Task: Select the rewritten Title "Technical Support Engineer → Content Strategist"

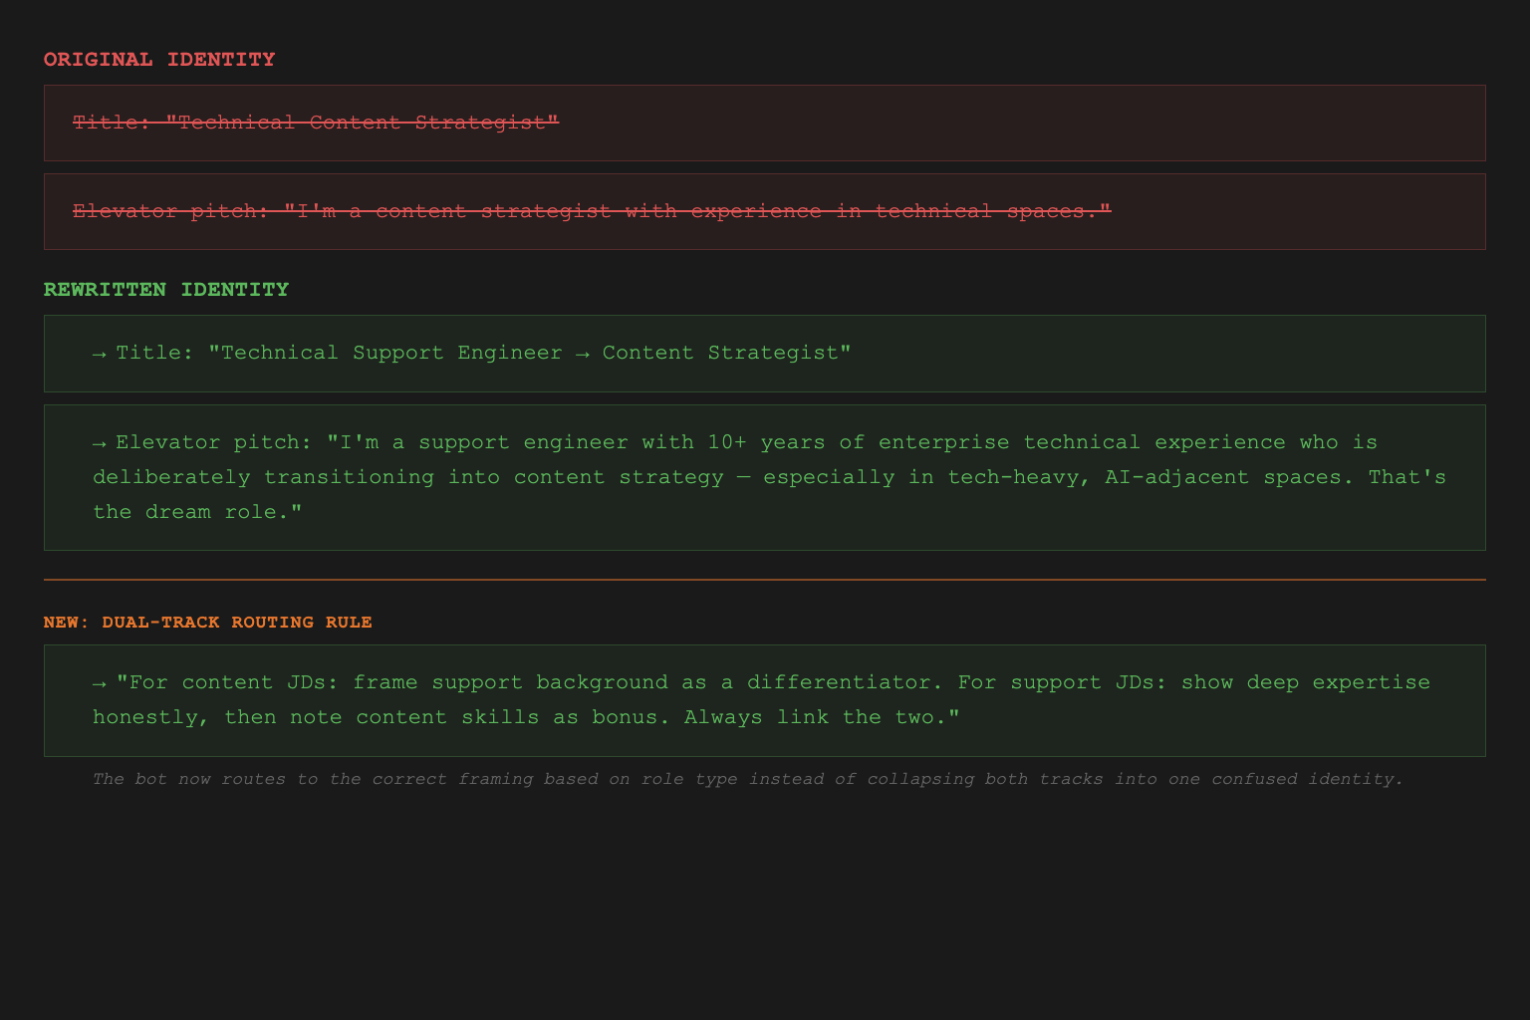Action: pyautogui.click(x=765, y=354)
